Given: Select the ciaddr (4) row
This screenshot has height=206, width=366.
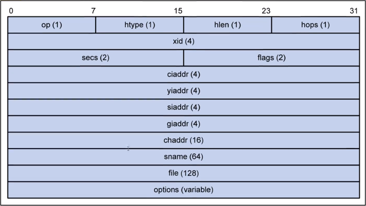Looking at the screenshot, I should [x=184, y=74].
